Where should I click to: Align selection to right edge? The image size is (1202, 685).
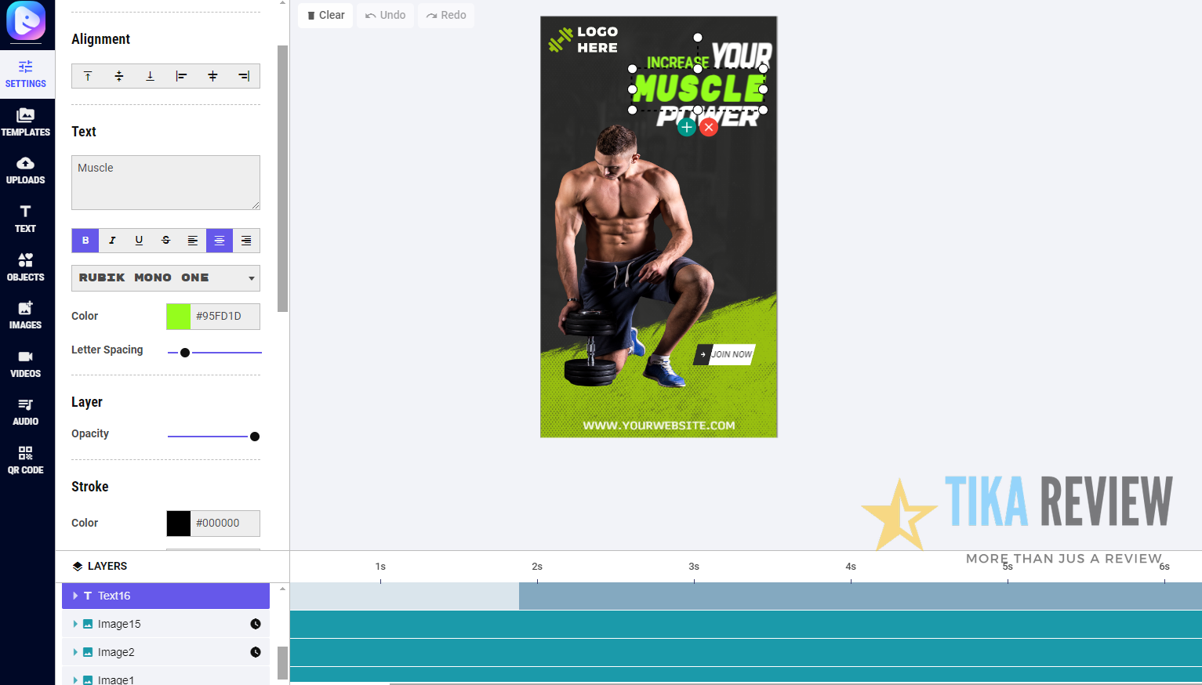pyautogui.click(x=244, y=76)
